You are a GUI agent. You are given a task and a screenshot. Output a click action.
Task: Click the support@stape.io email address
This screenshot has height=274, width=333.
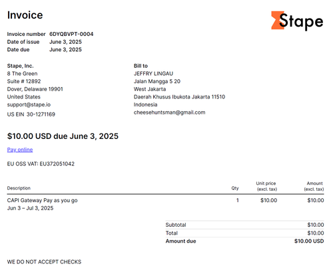point(29,104)
